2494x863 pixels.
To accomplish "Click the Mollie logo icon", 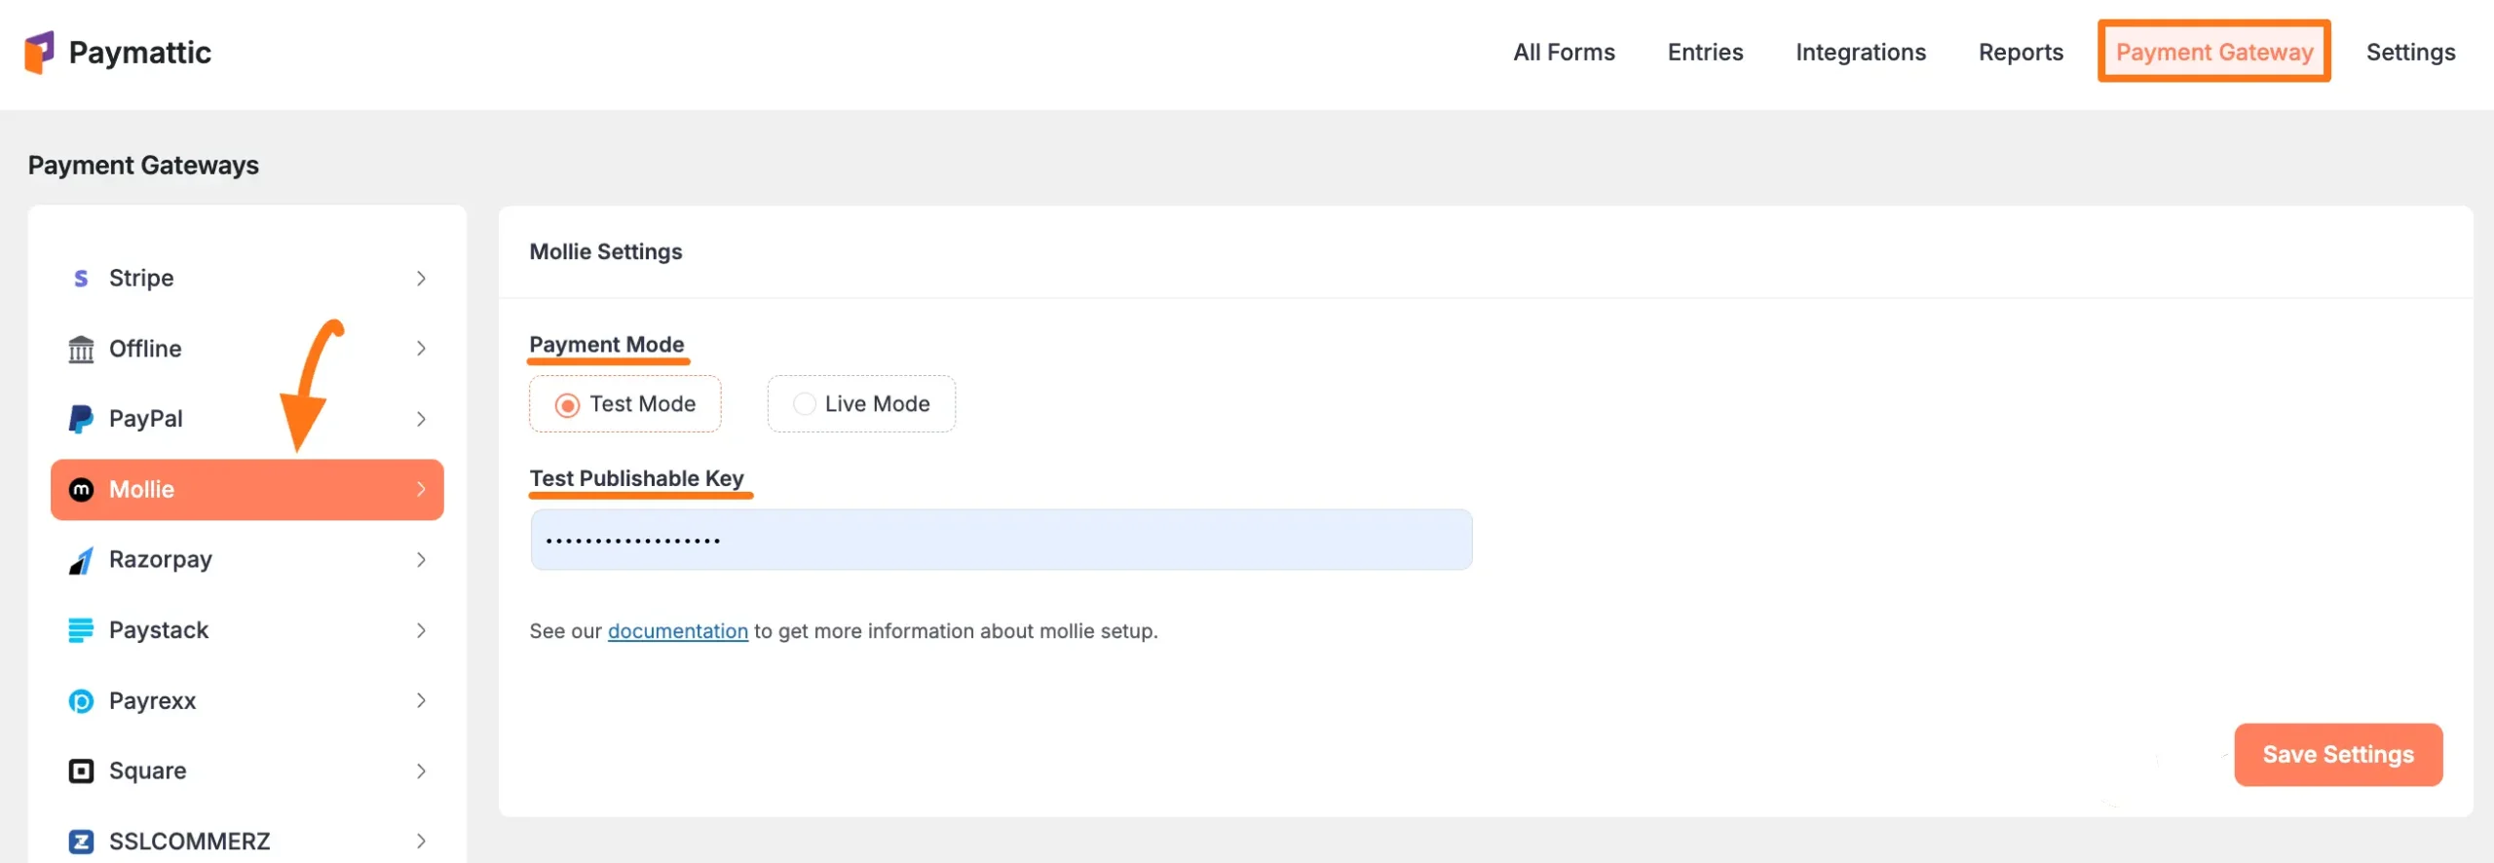I will [81, 489].
